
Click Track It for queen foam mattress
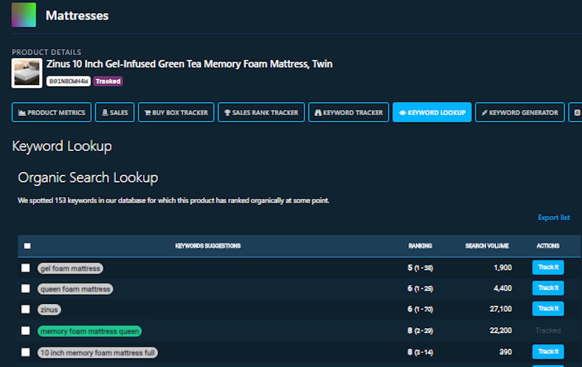point(548,288)
